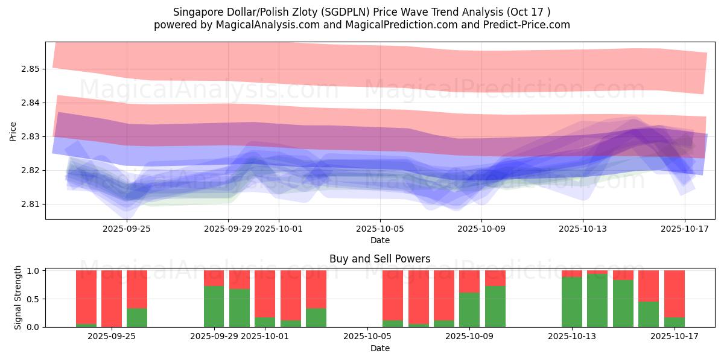The width and height of the screenshot is (724, 362).
Task: Click the 'Signal Strength' y-axis label
Action: (x=18, y=297)
